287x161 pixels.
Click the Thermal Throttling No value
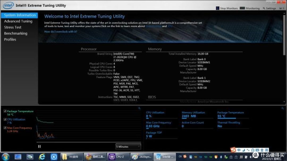(220, 126)
